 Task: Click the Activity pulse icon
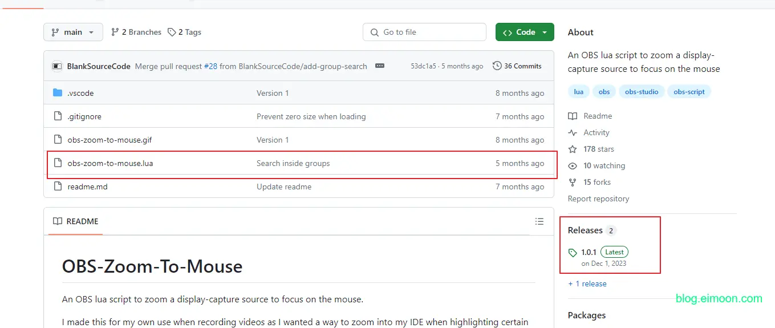coord(573,132)
